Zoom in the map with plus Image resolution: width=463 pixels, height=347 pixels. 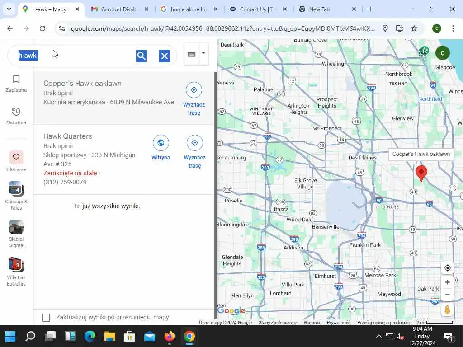tap(447, 282)
